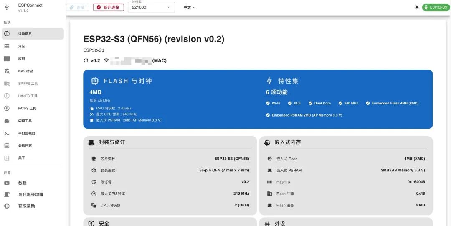451x226 pixels.
Task: Click the 串口监视器 terminal prompt icon
Action: [x=7, y=133]
